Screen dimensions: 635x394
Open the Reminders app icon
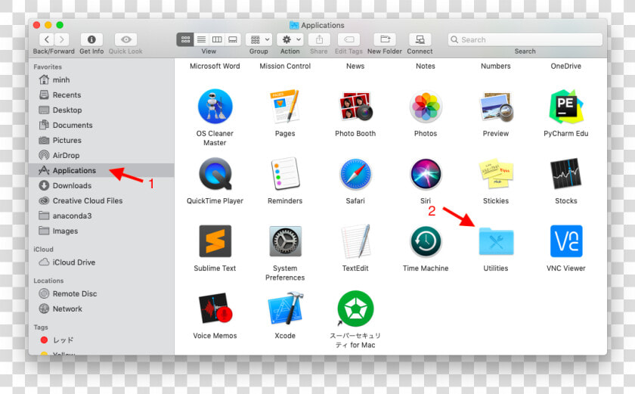pos(285,174)
